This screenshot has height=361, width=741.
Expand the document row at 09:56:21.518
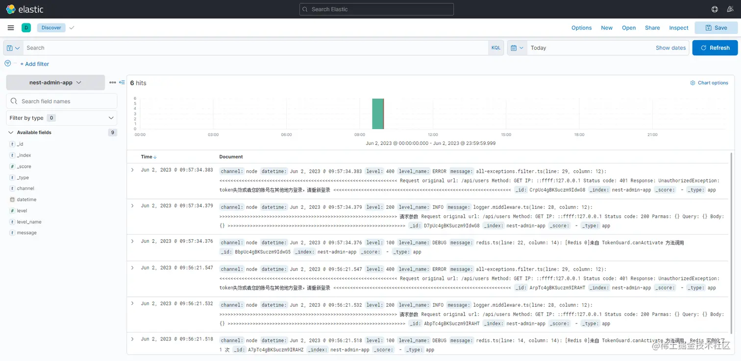tap(132, 339)
